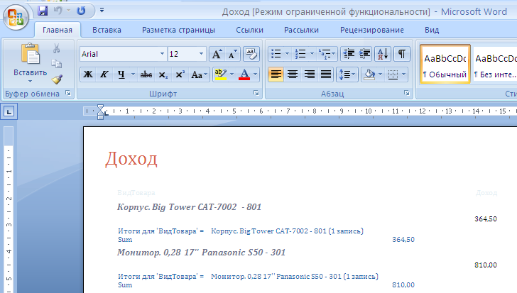Image resolution: width=517 pixels, height=293 pixels.
Task: Open the Вставка ribbon tab
Action: pyautogui.click(x=107, y=30)
